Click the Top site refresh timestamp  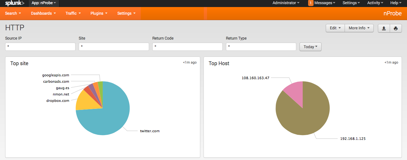pos(190,63)
